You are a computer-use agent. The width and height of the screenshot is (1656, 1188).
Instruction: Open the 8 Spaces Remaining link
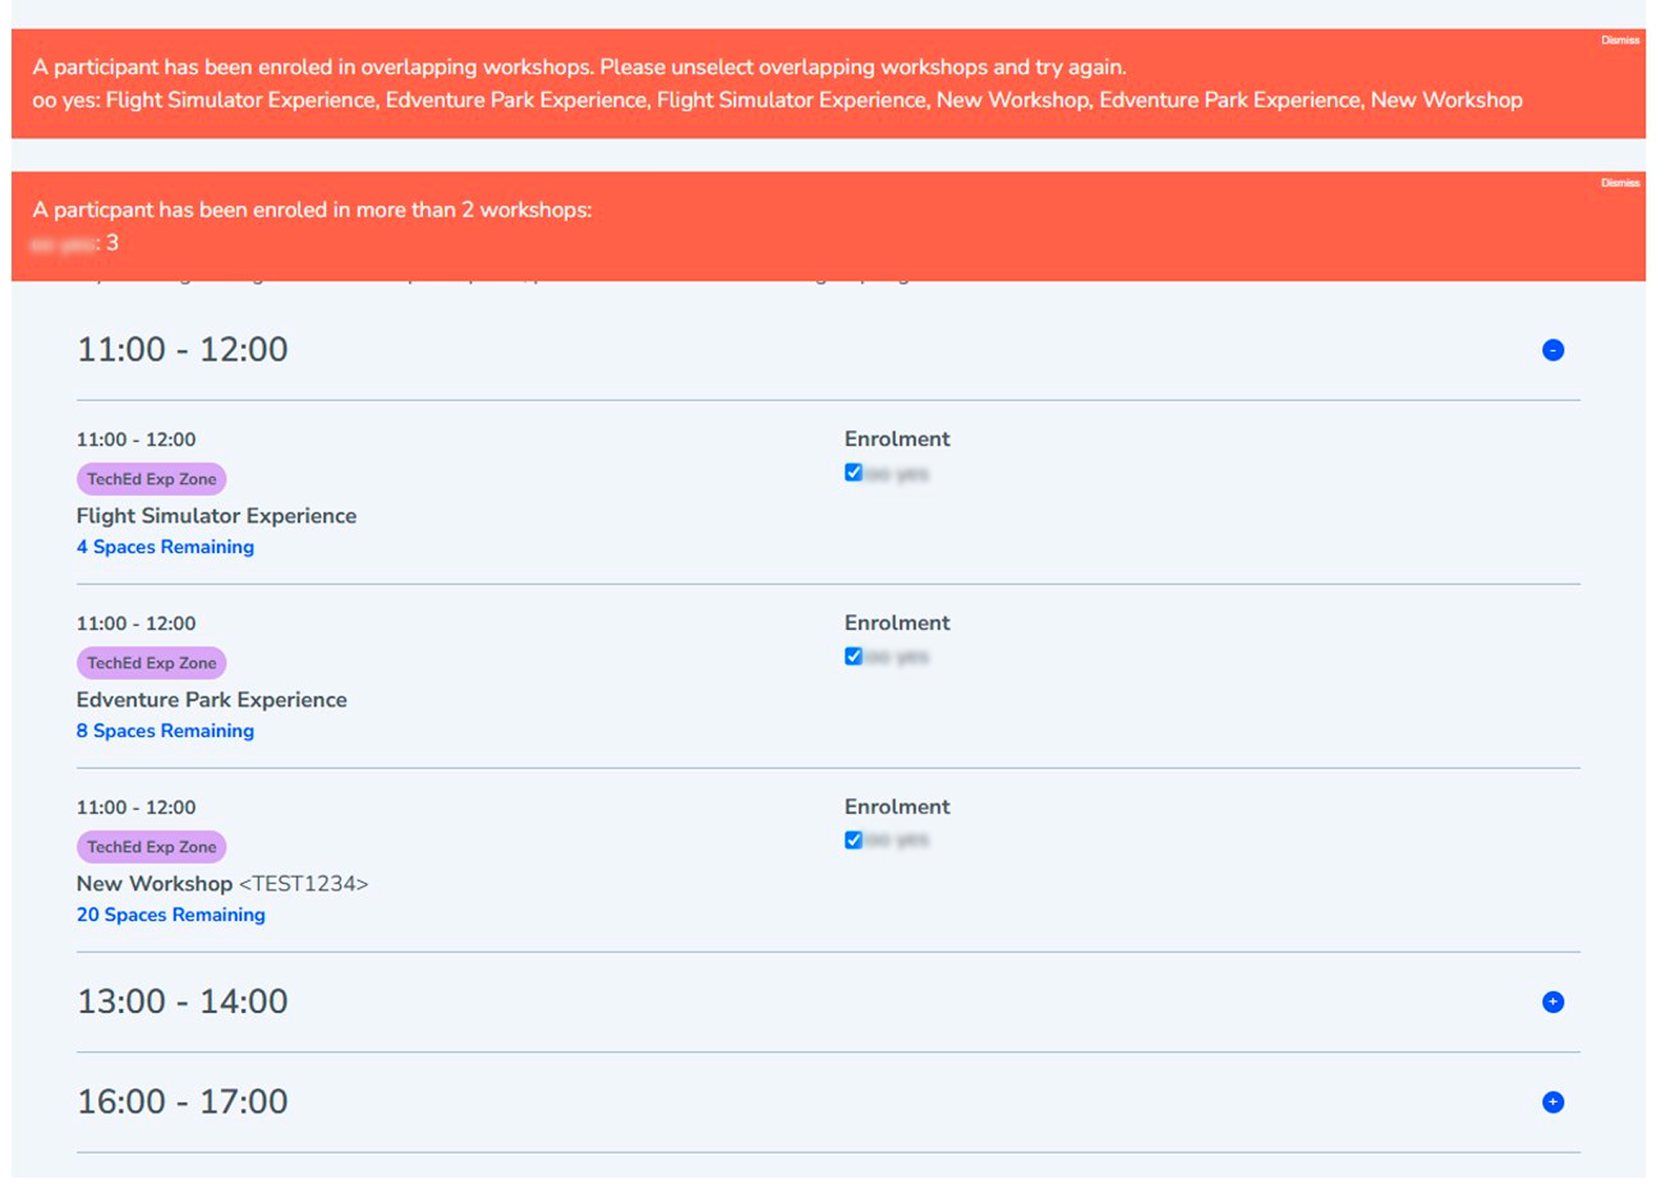[165, 731]
